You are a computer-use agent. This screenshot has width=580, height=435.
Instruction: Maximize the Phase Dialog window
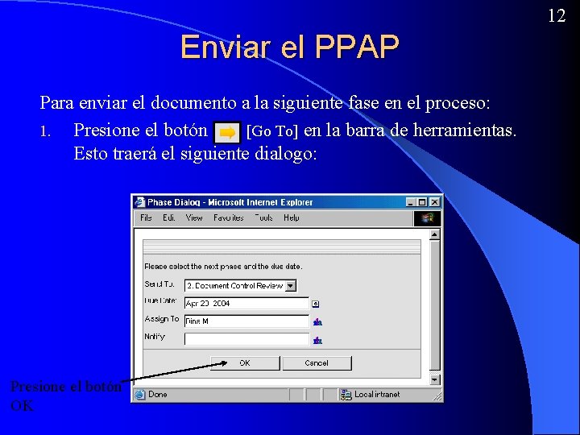pos(422,202)
